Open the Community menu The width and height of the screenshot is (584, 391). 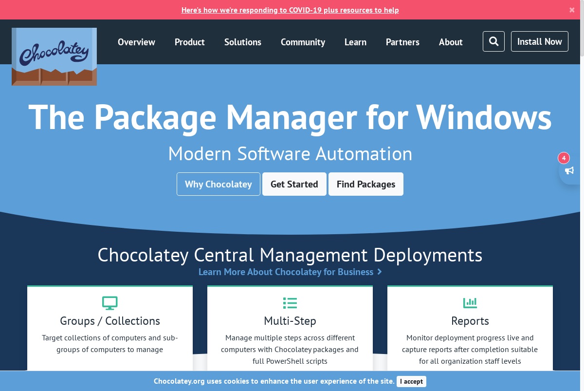point(303,42)
